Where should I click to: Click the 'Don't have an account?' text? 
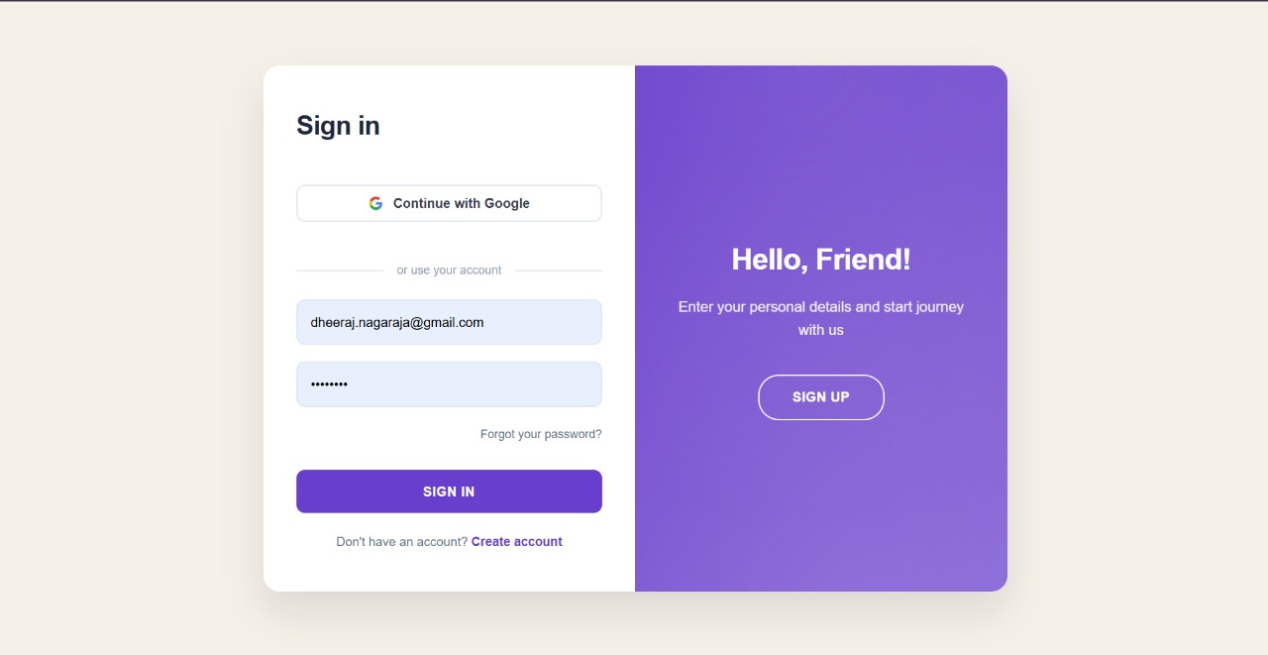[x=401, y=542]
